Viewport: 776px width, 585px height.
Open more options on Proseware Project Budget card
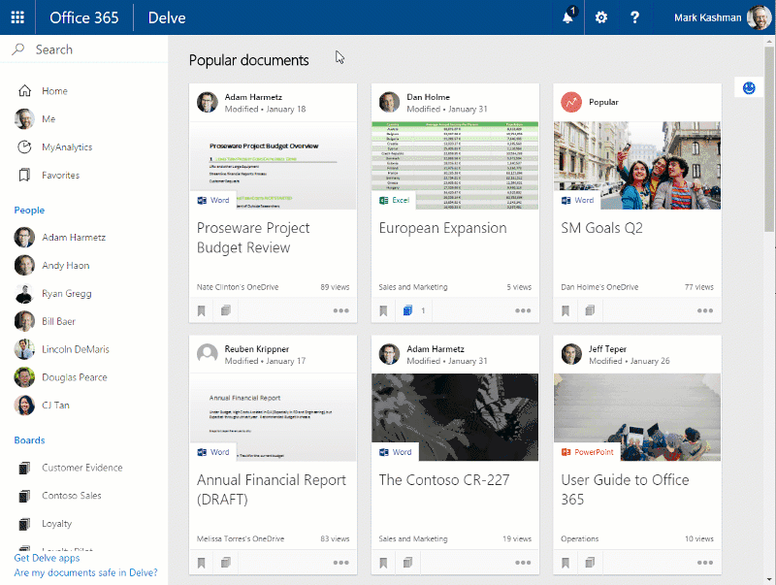click(341, 310)
